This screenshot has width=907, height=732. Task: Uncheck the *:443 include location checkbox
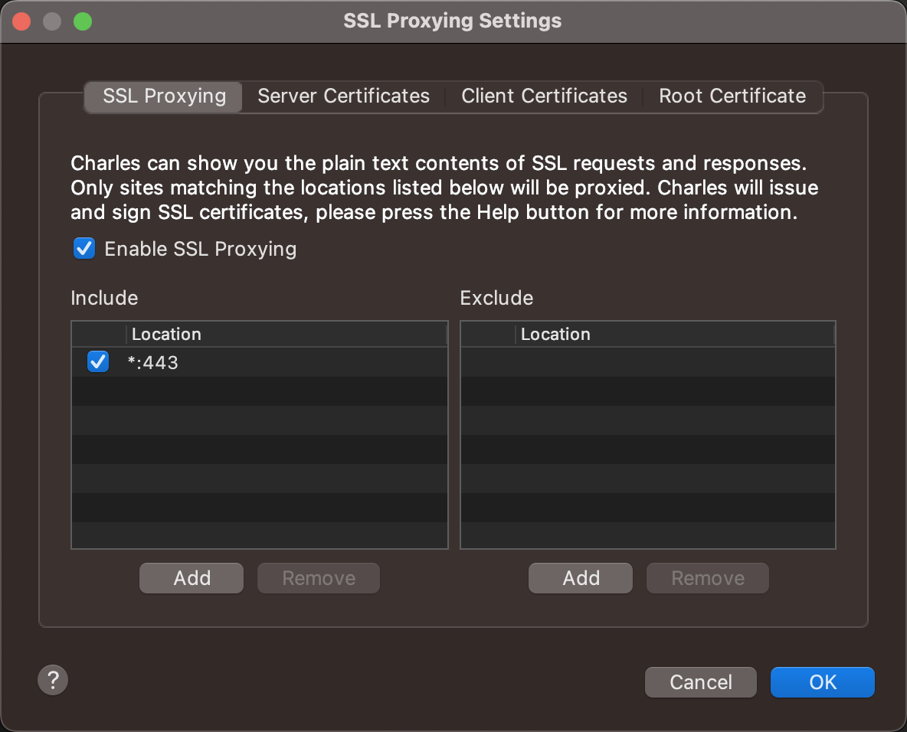click(x=98, y=362)
